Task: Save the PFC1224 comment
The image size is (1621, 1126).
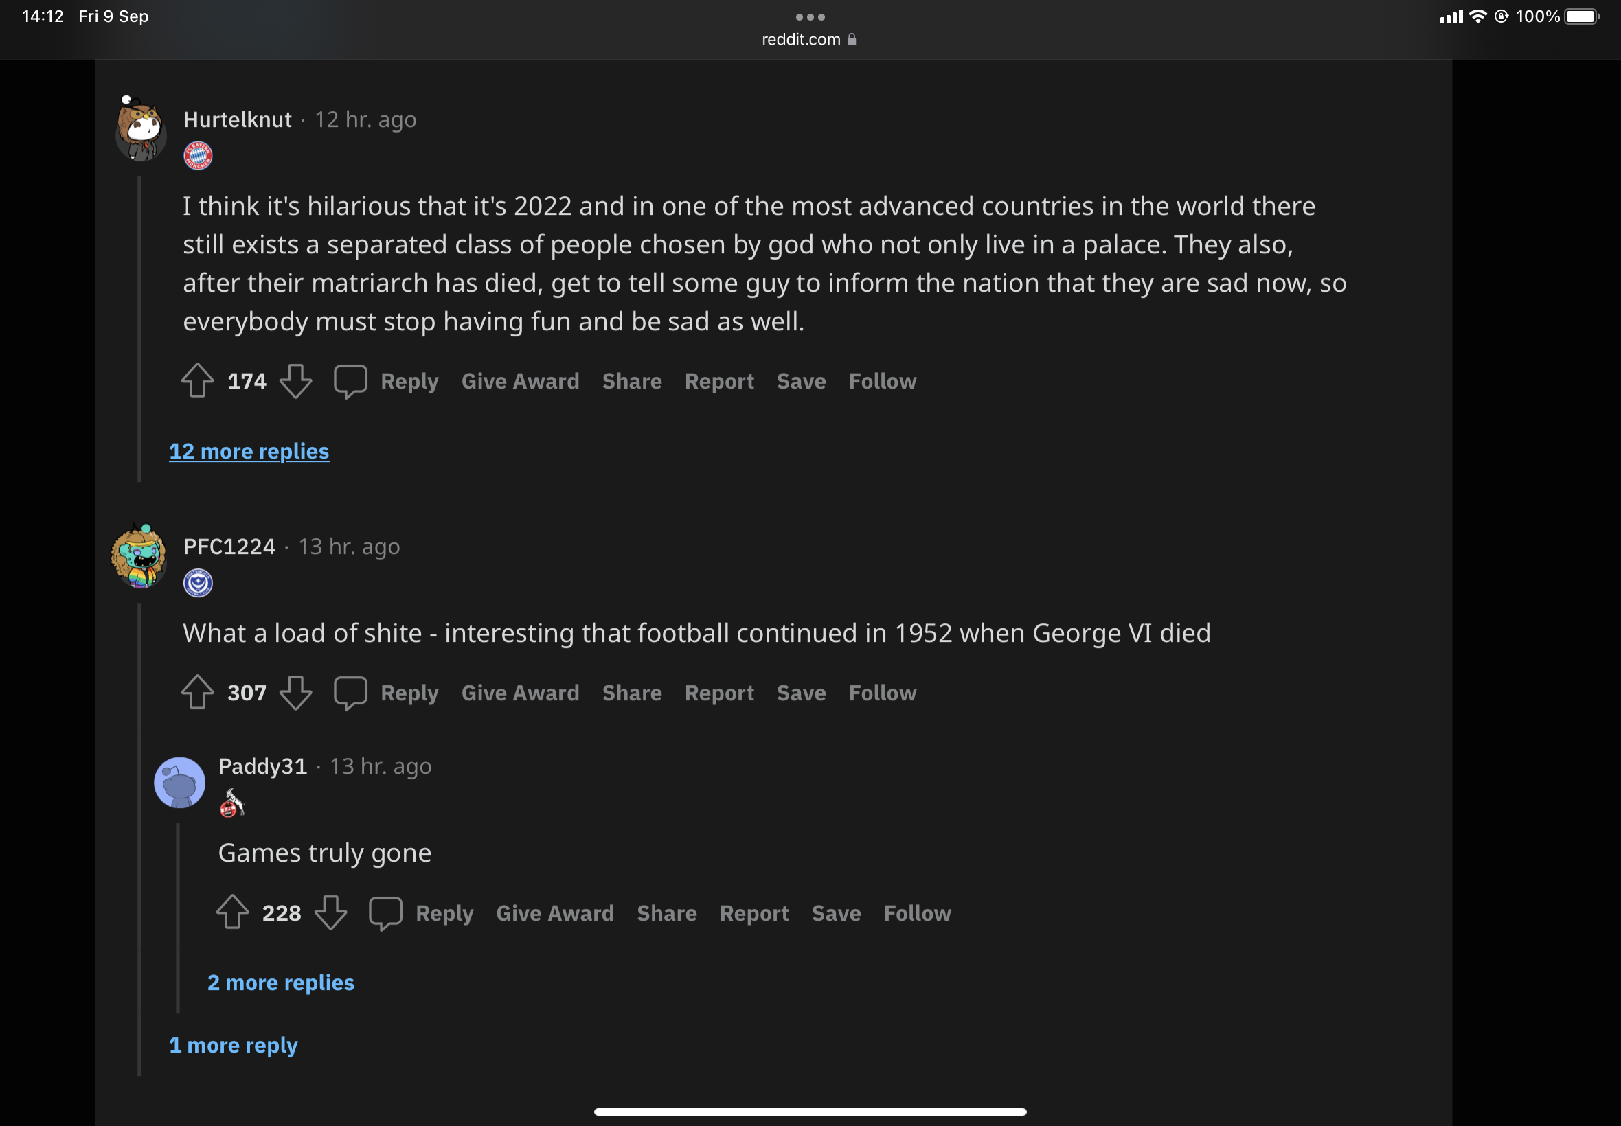Action: (x=801, y=692)
